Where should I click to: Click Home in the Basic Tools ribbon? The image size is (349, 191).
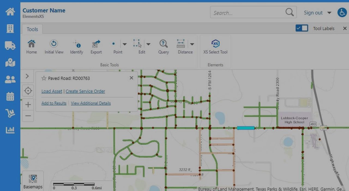[x=31, y=46]
